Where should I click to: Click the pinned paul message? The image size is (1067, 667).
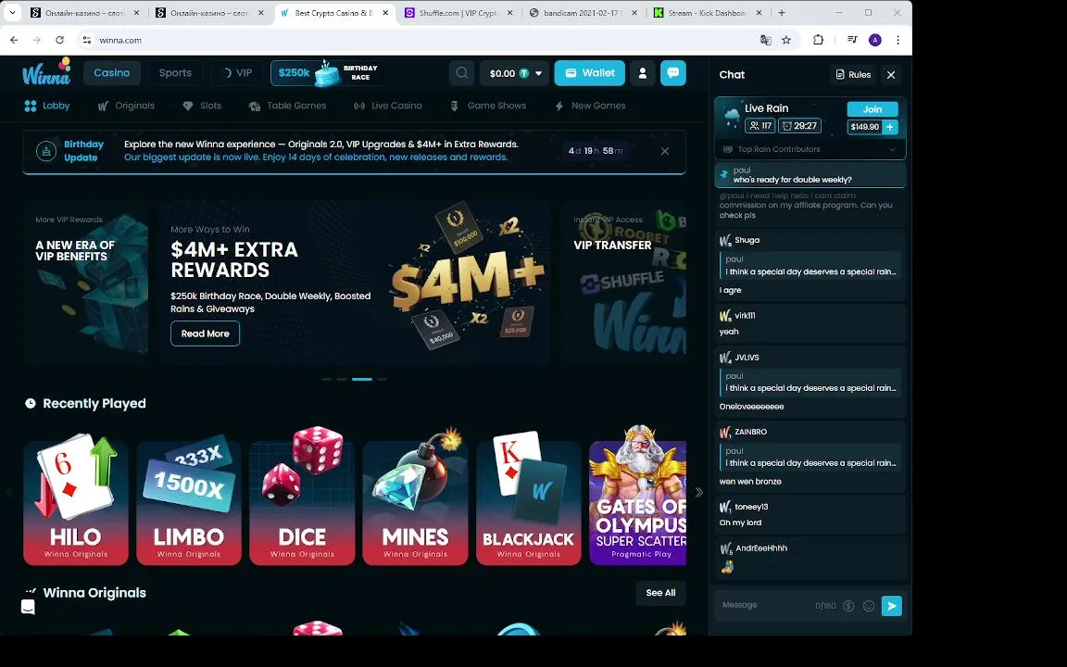(x=810, y=175)
